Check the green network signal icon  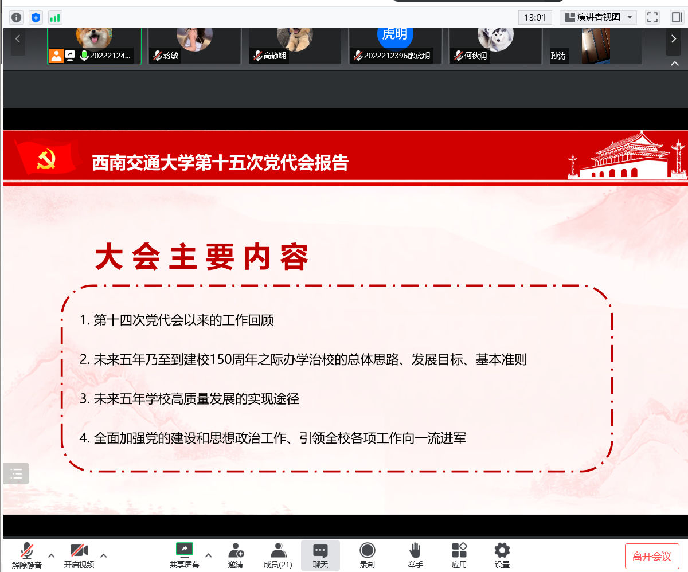55,17
